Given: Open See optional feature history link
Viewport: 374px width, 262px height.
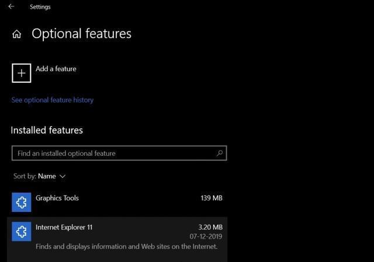Looking at the screenshot, I should [x=53, y=100].
